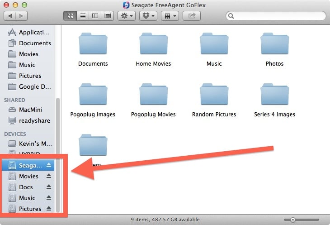Click into the Finder search field
Viewport: 330px width, 225px height.
pos(276,16)
